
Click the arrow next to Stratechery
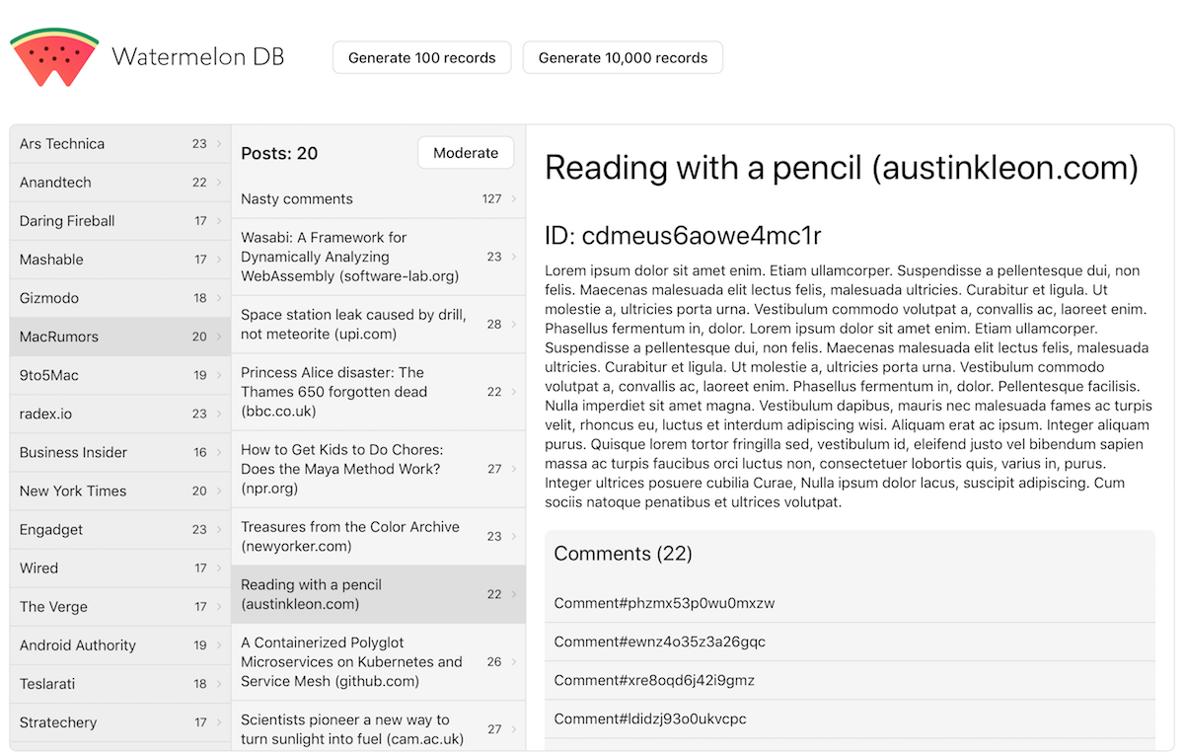(219, 723)
